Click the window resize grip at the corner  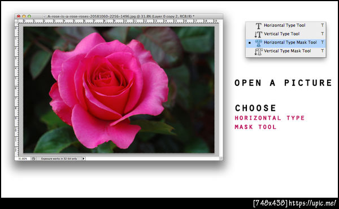[221, 158]
